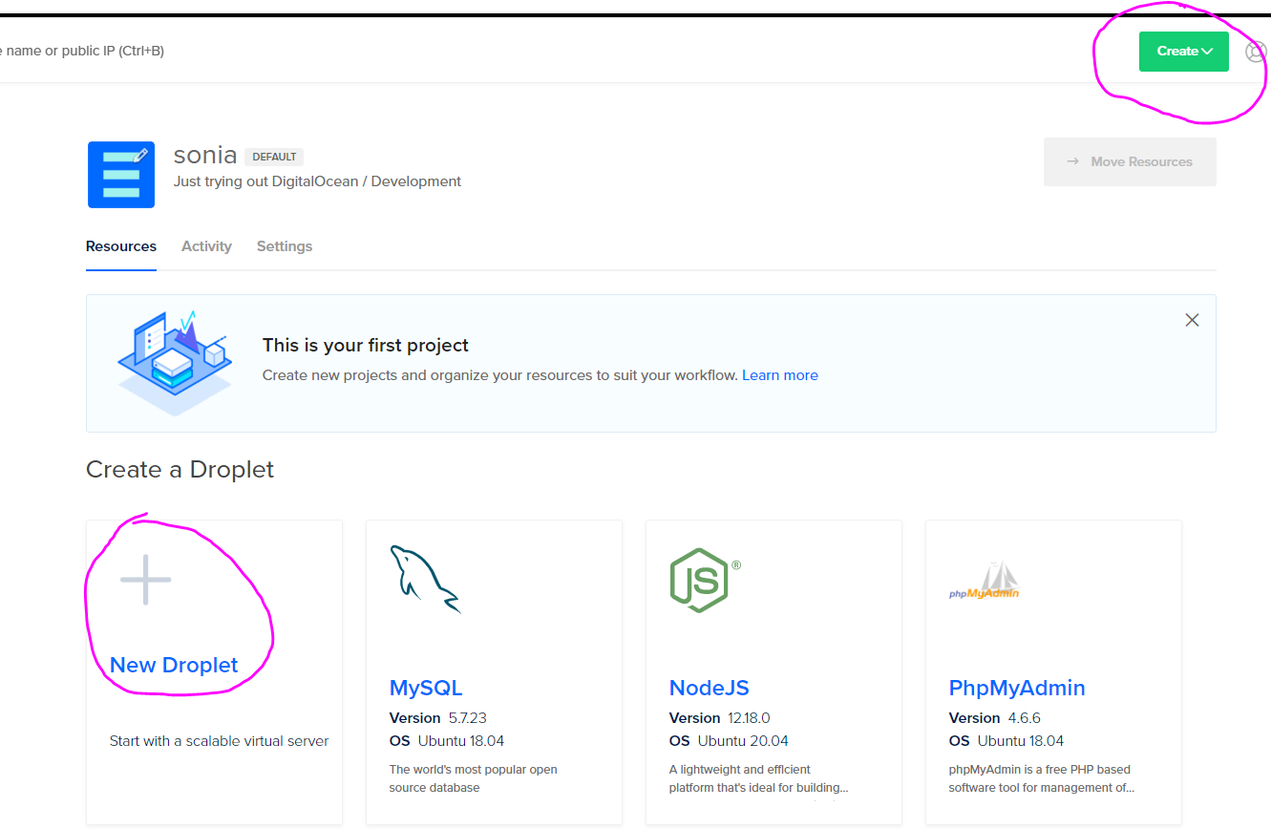The width and height of the screenshot is (1271, 829).
Task: Switch to the Activity tab
Action: tap(206, 246)
